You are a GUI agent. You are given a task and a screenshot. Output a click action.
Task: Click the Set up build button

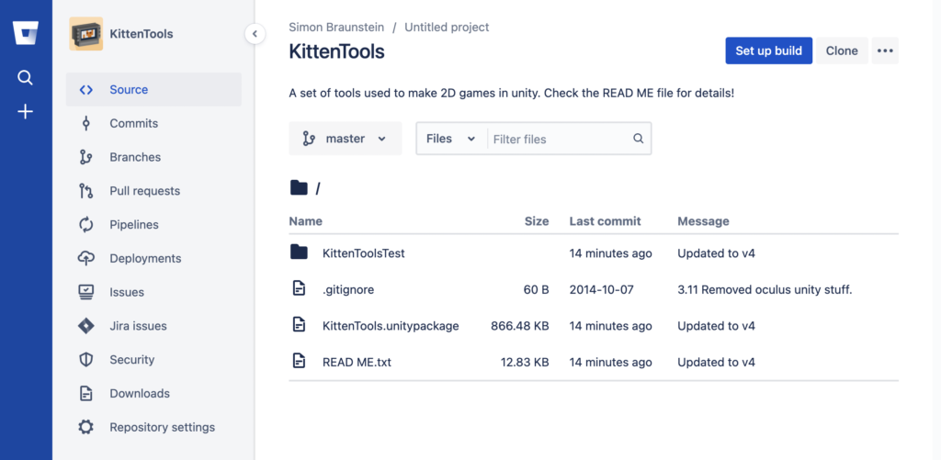click(x=769, y=51)
